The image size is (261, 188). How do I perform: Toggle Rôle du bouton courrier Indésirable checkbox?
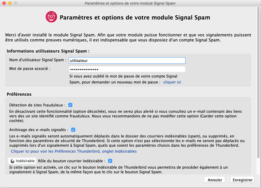(x=110, y=161)
